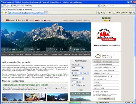
Task: Open the UNTERKÜNFTE navigation item
Action: [56, 54]
